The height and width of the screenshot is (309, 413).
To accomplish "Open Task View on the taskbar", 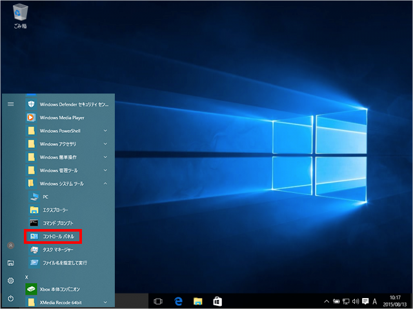I will (x=158, y=301).
